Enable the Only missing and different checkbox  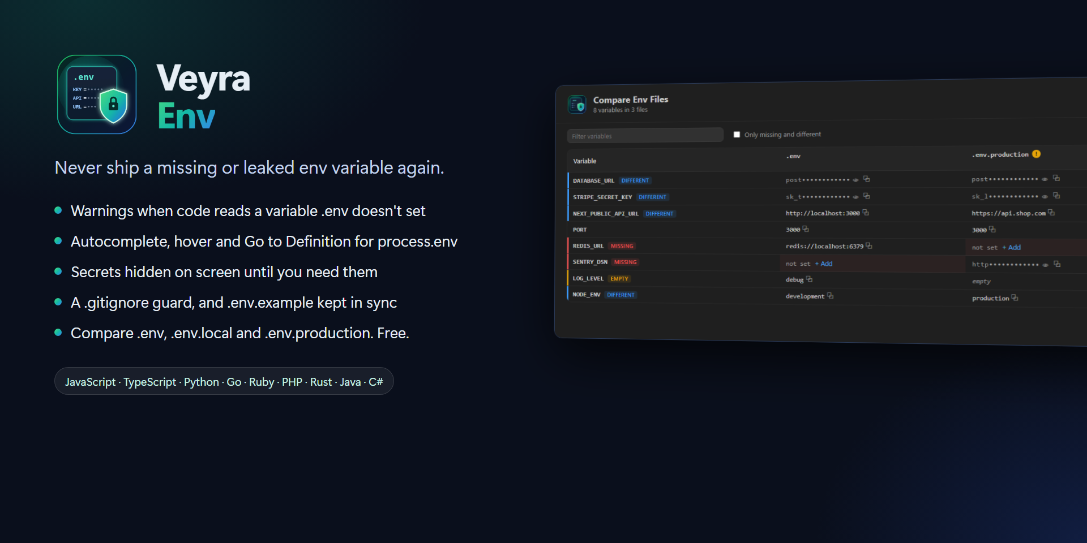click(737, 135)
